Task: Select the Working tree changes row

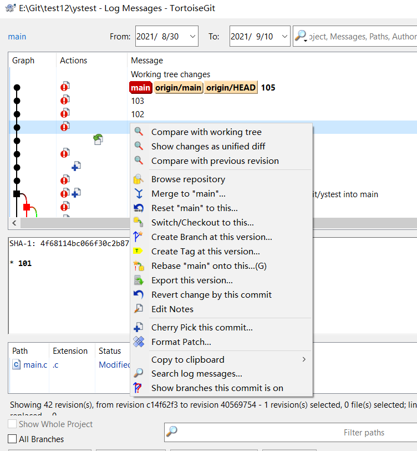Action: [213, 74]
